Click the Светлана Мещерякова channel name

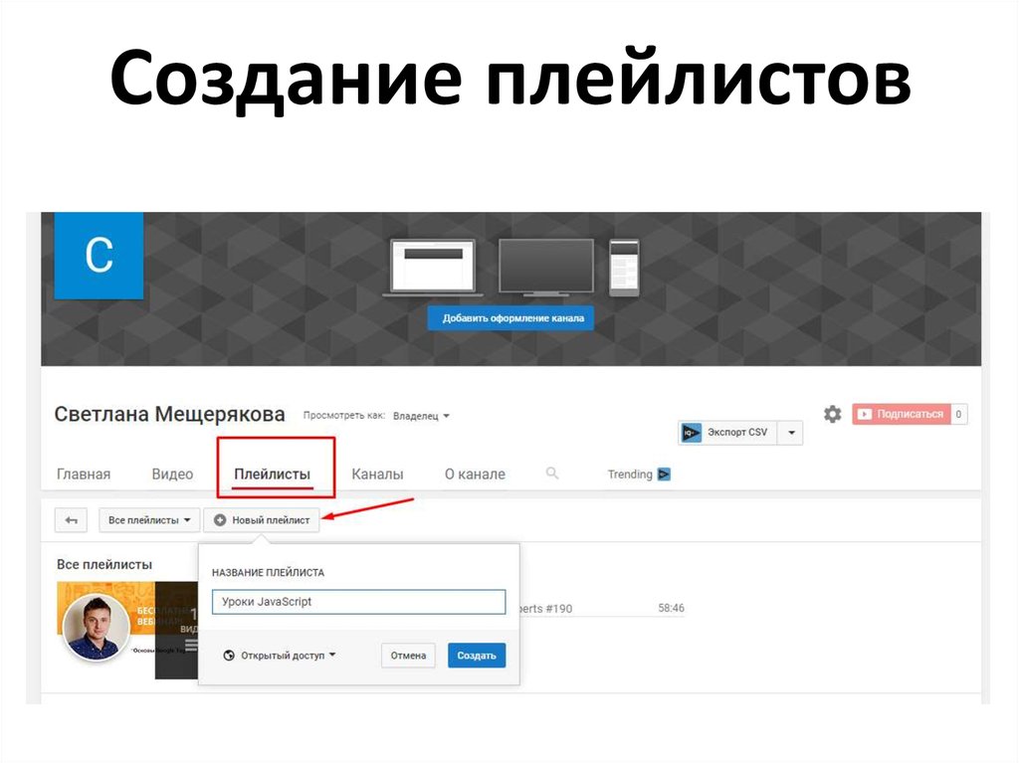pyautogui.click(x=169, y=414)
